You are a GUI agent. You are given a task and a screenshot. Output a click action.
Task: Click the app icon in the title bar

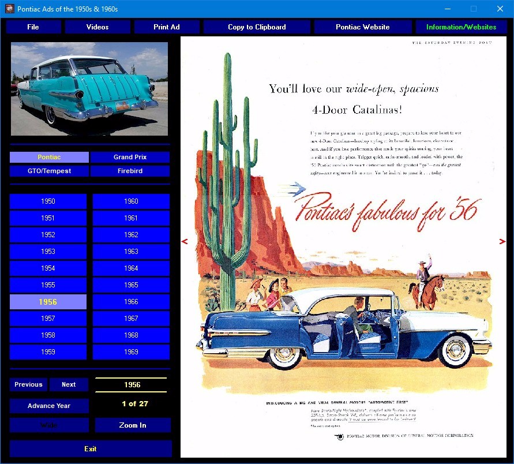click(x=9, y=9)
